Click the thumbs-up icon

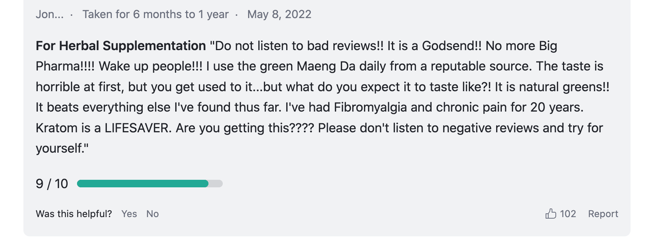[551, 214]
